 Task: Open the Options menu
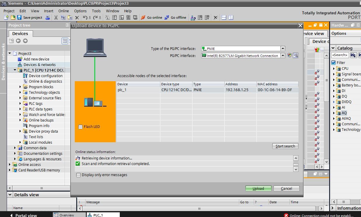tap(80, 11)
